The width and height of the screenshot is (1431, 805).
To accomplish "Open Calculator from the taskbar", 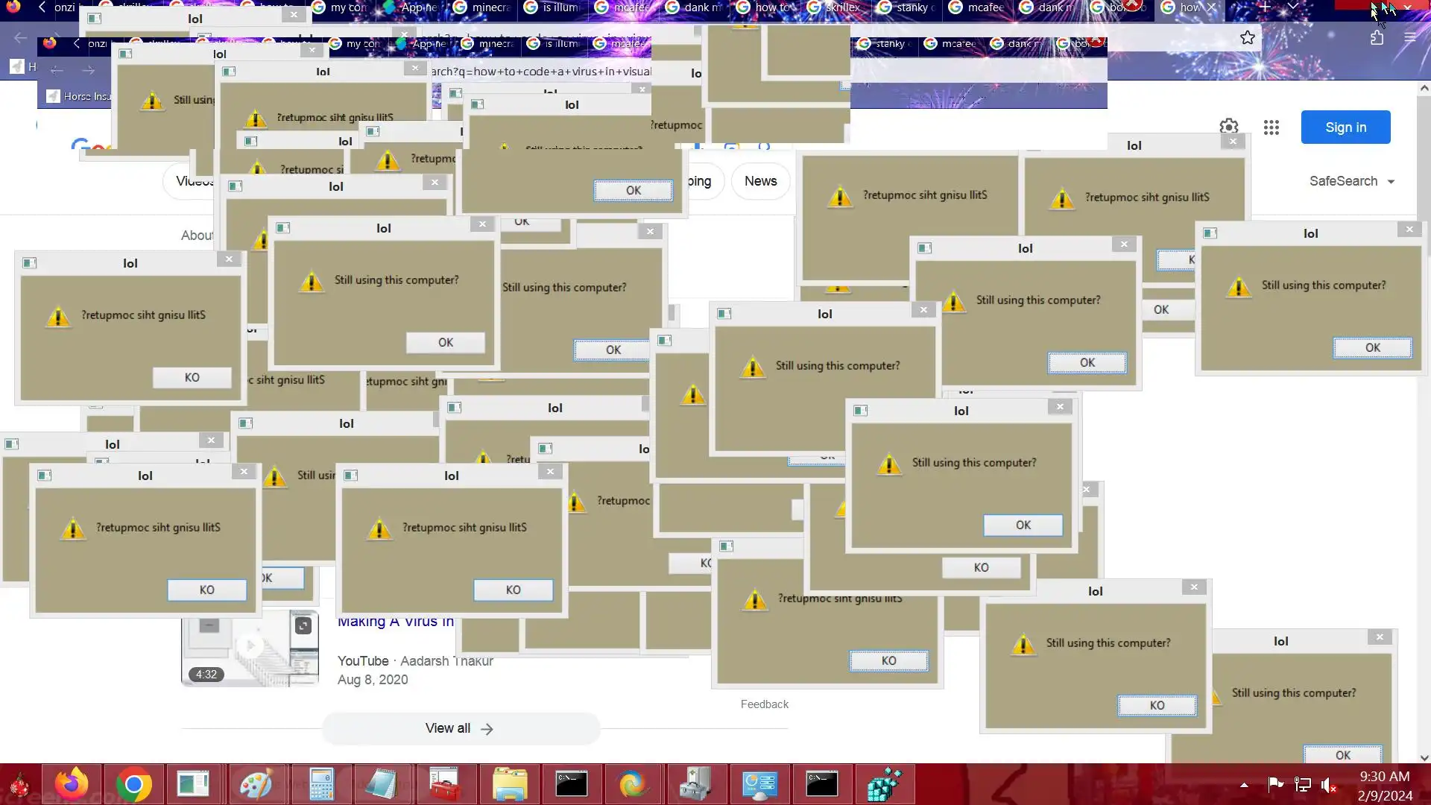I will click(x=321, y=784).
